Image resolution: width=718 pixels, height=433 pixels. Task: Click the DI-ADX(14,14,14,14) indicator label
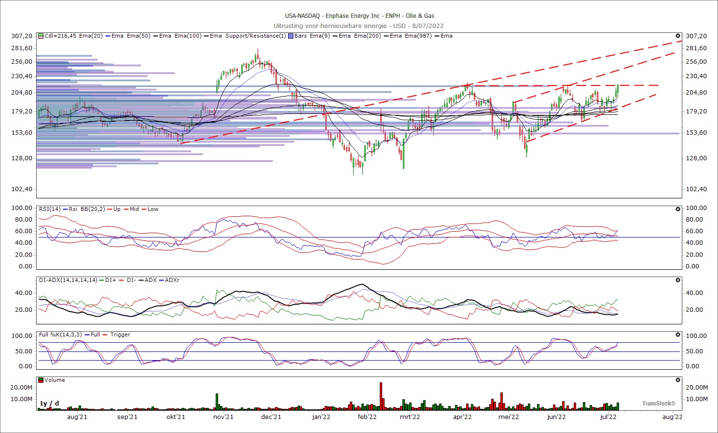[68, 280]
